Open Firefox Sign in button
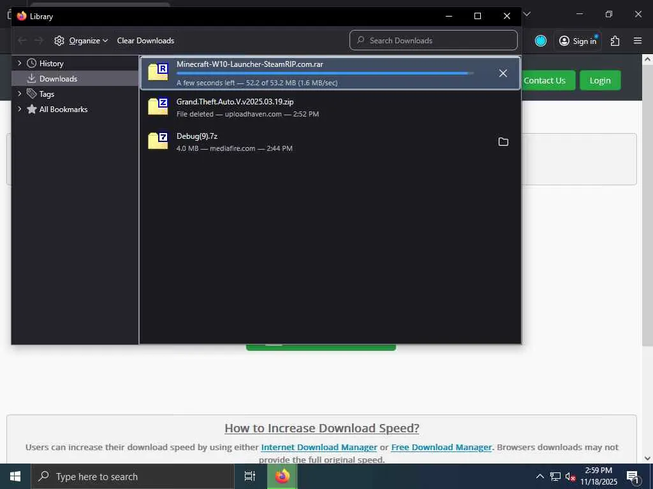This screenshot has height=489, width=653. (x=578, y=41)
